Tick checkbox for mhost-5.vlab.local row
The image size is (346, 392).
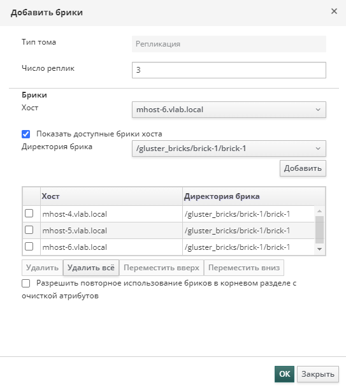(x=29, y=229)
